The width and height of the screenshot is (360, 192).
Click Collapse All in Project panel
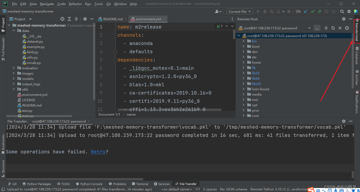(76, 19)
